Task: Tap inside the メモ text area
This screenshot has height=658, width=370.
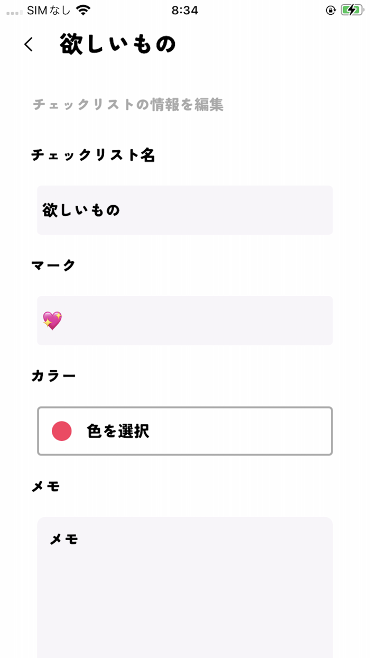Action: click(x=185, y=587)
